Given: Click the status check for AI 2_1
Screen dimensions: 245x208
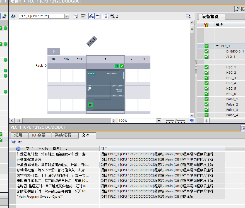Looking at the screenshot, I should (x=206, y=57).
